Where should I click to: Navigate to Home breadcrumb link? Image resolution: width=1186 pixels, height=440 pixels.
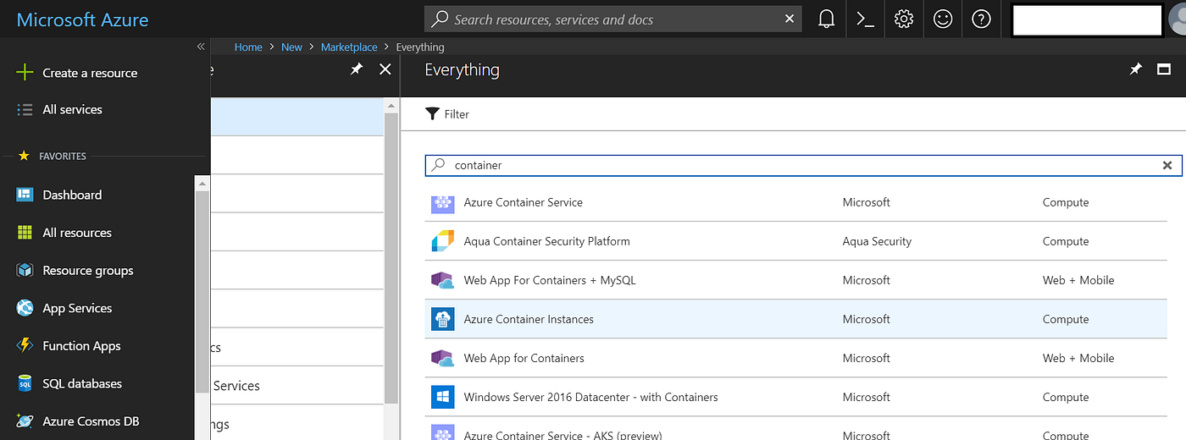pyautogui.click(x=248, y=47)
